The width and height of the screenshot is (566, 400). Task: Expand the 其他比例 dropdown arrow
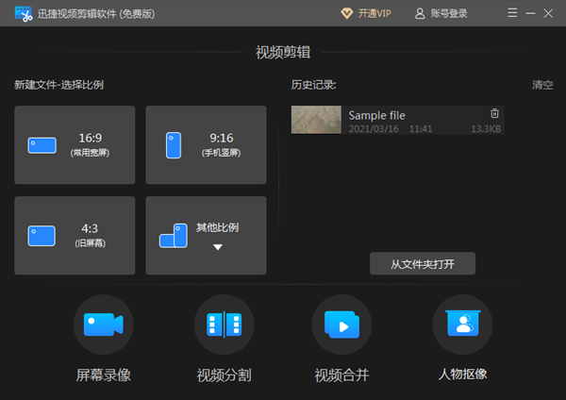click(x=218, y=247)
